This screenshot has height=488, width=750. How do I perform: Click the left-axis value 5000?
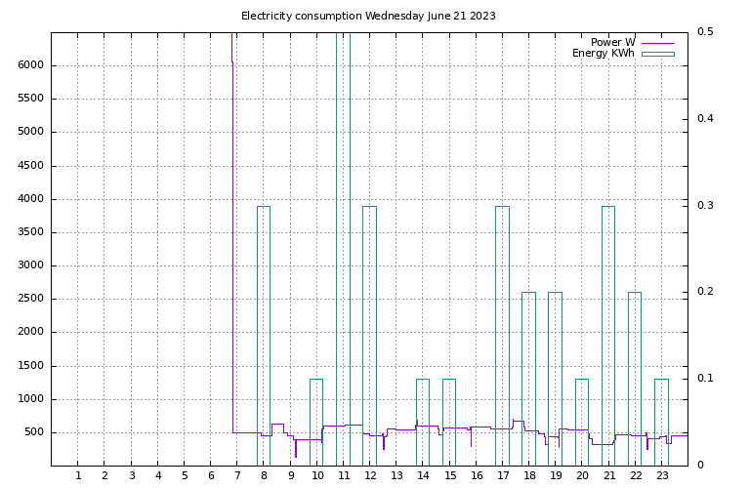click(x=30, y=132)
